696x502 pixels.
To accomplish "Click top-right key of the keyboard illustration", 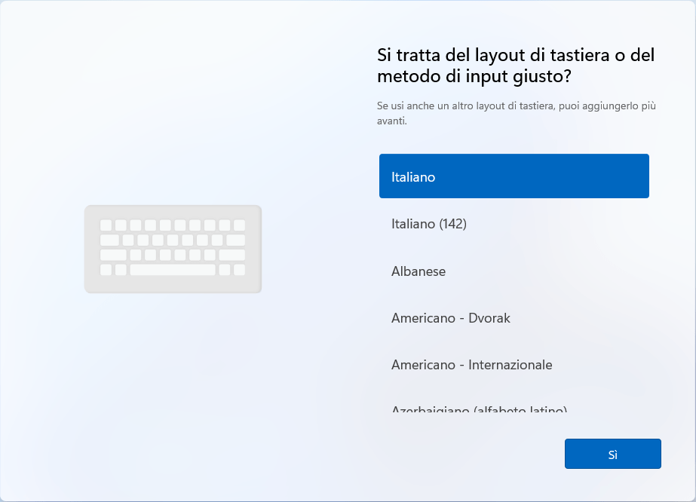I will (239, 225).
